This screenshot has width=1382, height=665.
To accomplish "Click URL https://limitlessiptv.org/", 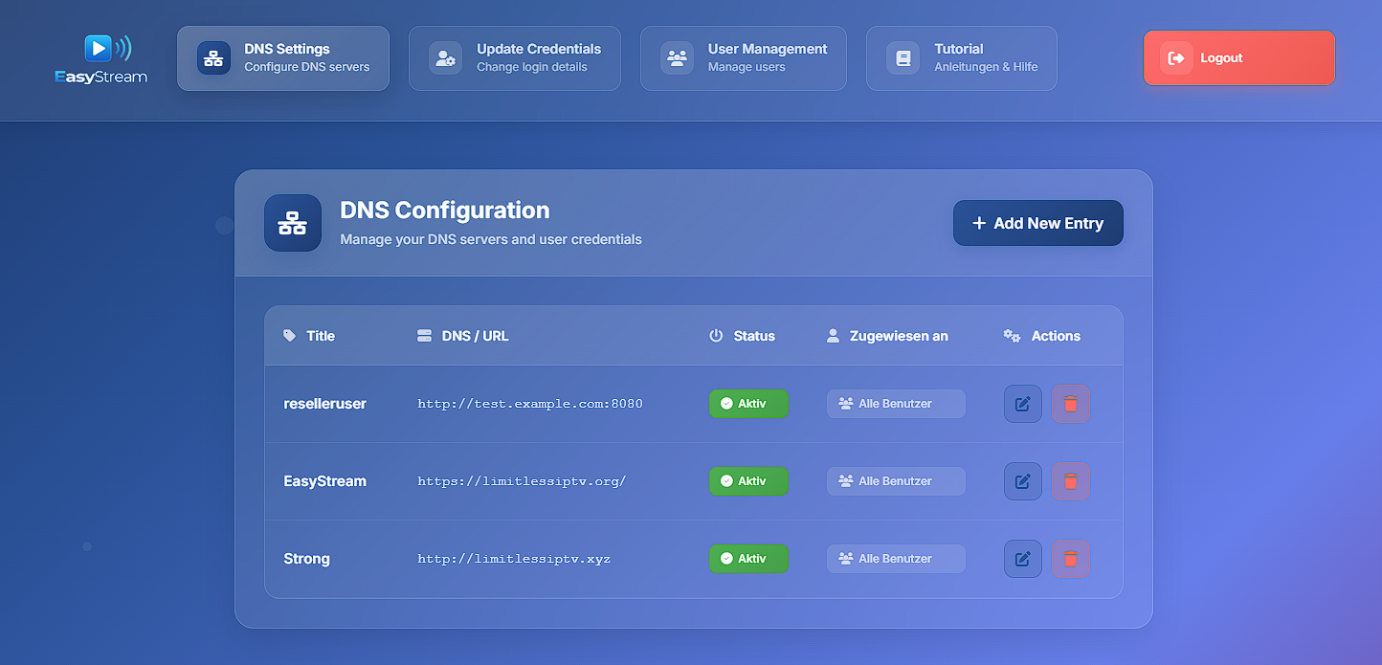I will (x=522, y=481).
